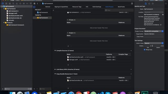Show the Quick Help inspector icon

153,4
